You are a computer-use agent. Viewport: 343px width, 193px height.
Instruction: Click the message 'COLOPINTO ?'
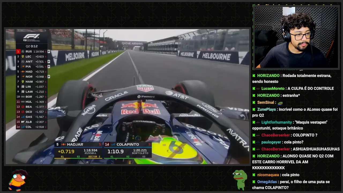coord(305,135)
